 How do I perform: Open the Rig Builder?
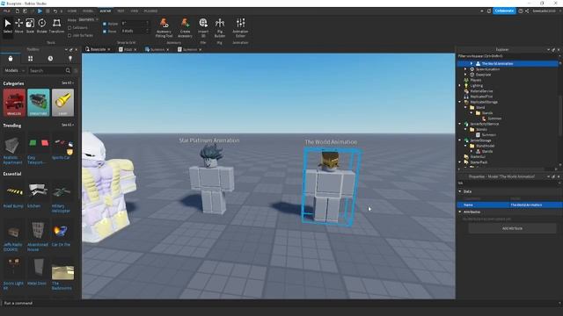220,27
